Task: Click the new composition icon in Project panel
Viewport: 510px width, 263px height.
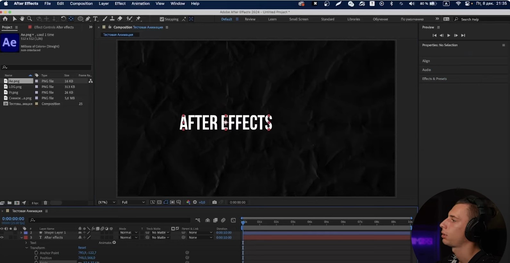Action: (17, 203)
